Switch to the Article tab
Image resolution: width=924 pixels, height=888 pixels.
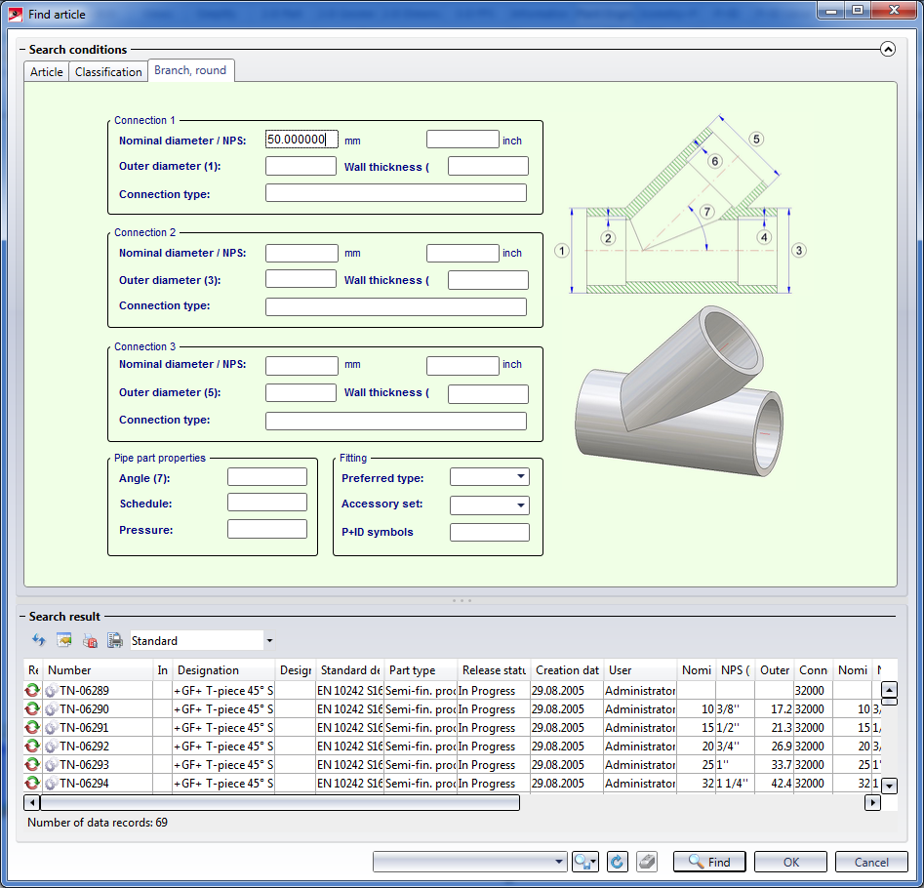(x=46, y=71)
